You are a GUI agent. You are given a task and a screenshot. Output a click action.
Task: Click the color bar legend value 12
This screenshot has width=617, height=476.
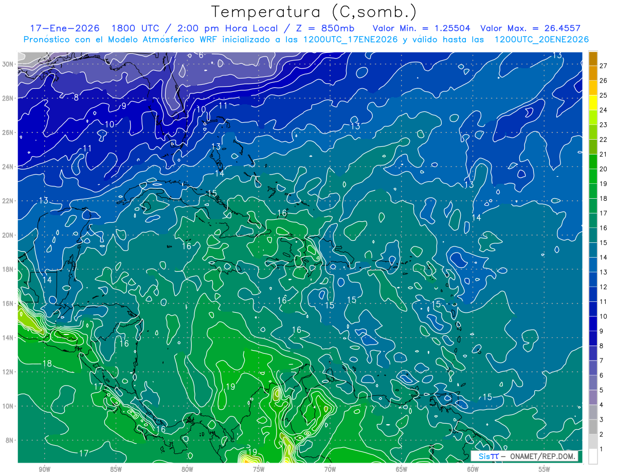coord(604,287)
